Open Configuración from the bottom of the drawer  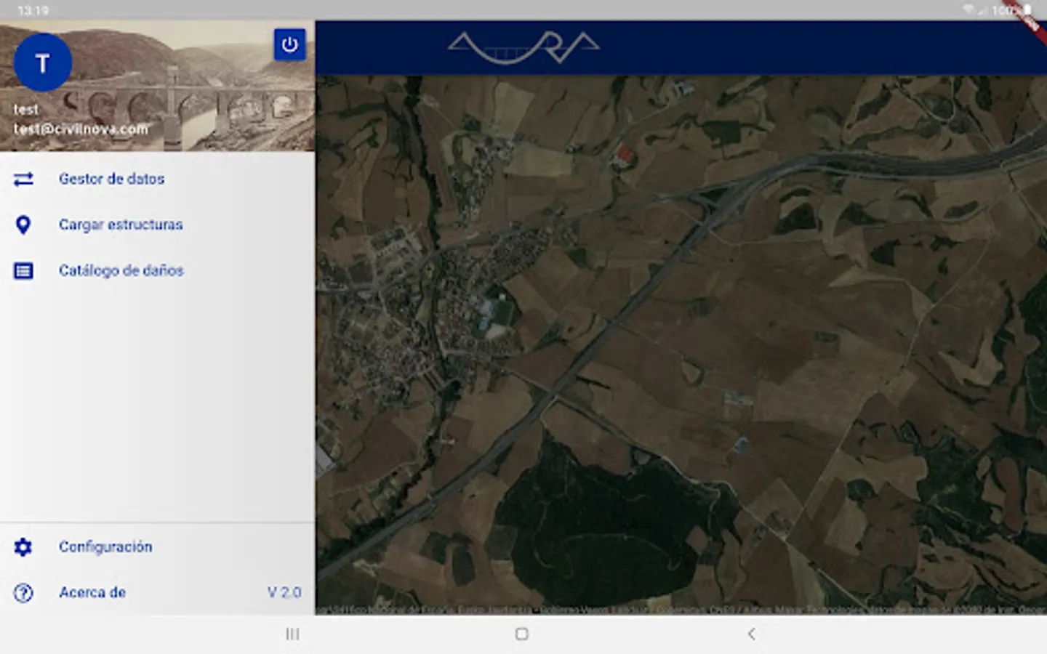click(x=105, y=547)
